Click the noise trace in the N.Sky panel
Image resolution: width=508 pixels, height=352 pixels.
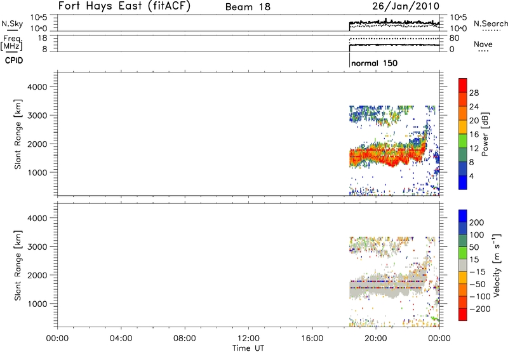pyautogui.click(x=394, y=22)
